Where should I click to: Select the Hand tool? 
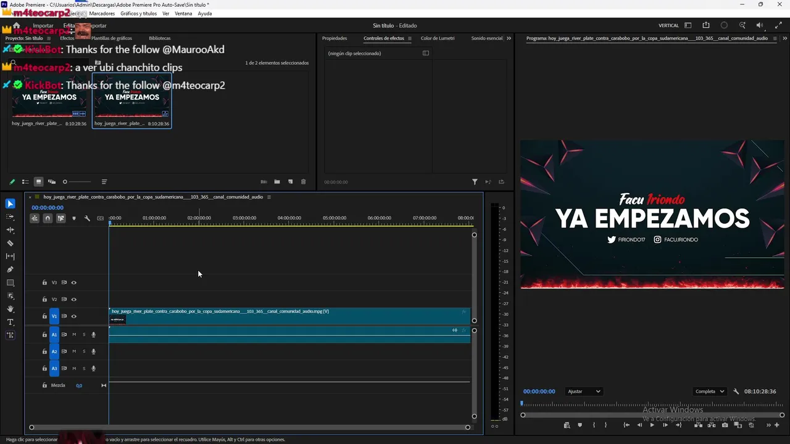[x=10, y=309]
